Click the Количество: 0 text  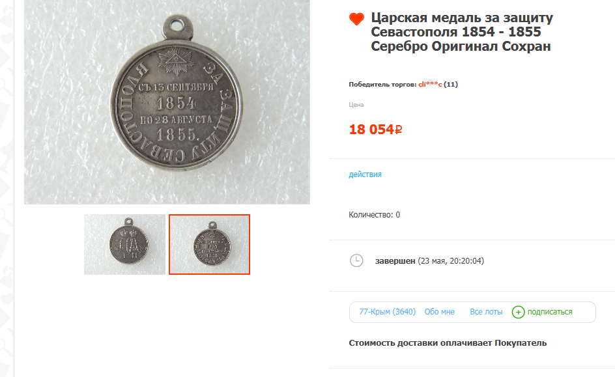coord(374,215)
